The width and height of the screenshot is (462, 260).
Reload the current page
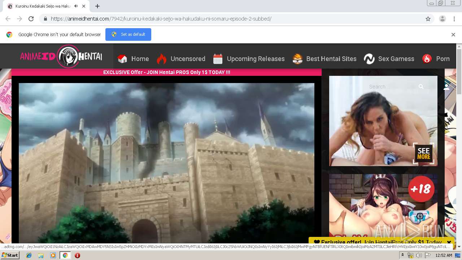coord(31,19)
